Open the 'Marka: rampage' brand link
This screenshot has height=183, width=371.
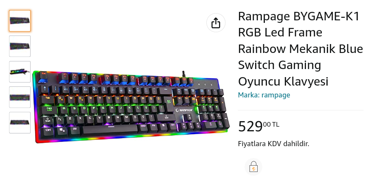(x=264, y=95)
